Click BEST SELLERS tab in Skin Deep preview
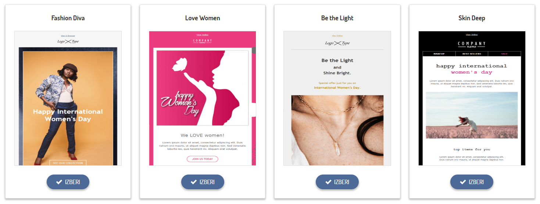540x204 pixels. [472, 54]
